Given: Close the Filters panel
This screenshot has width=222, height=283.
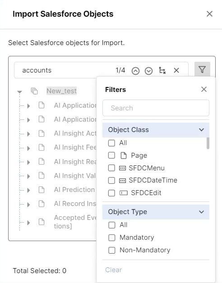Looking at the screenshot, I should tap(204, 89).
